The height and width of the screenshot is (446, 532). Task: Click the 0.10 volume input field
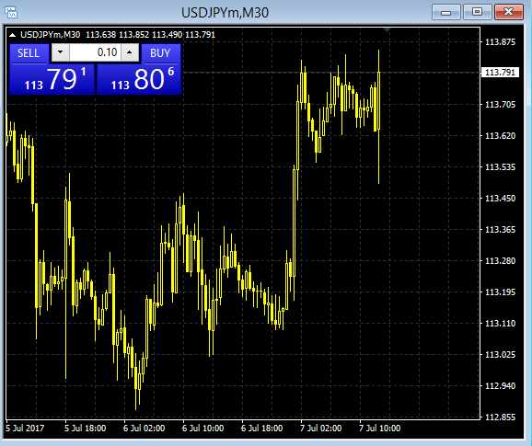pyautogui.click(x=95, y=52)
